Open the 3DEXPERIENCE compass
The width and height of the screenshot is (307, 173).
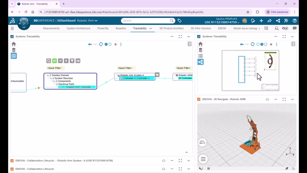[24, 23]
